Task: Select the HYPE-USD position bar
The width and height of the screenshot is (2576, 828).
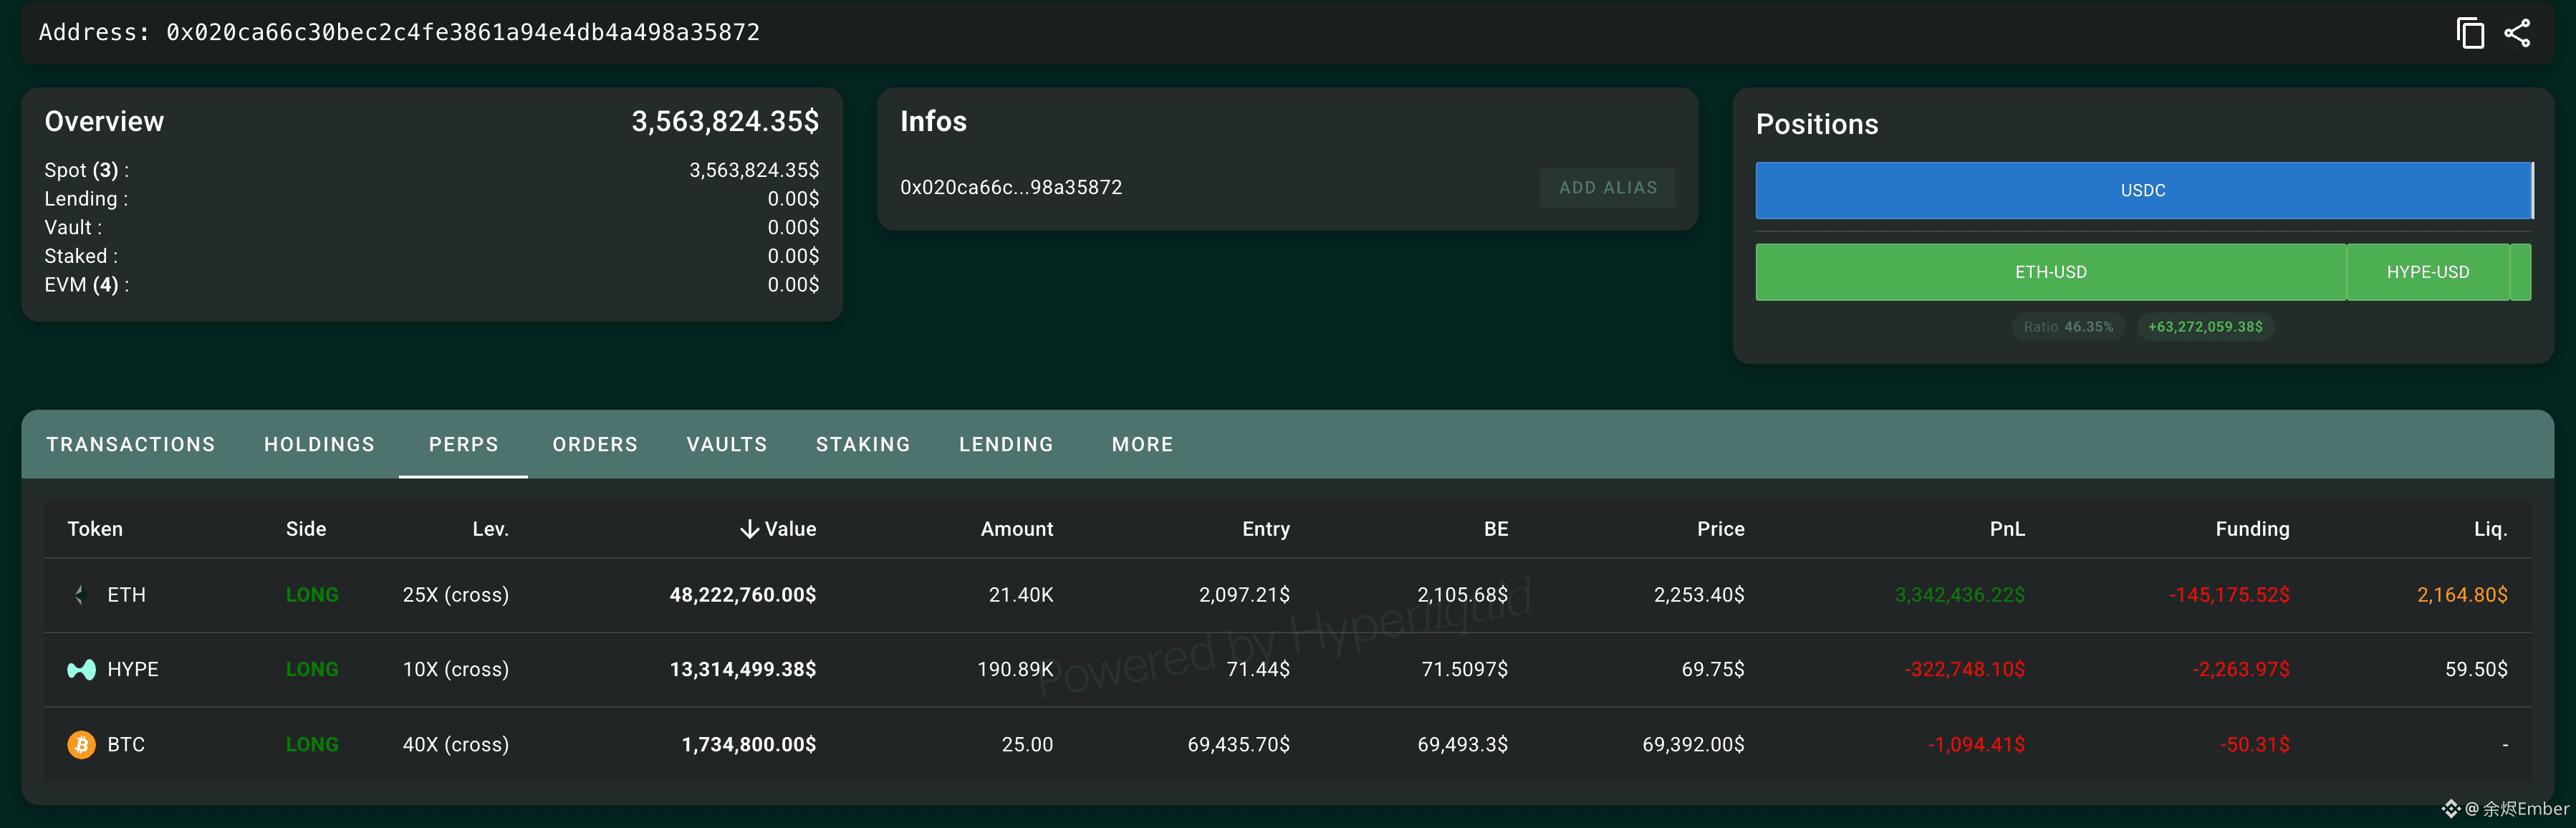Action: tap(2428, 272)
